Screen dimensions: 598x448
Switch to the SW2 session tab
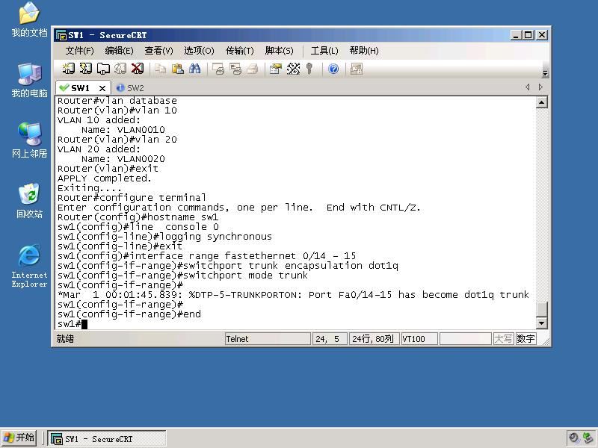point(130,88)
